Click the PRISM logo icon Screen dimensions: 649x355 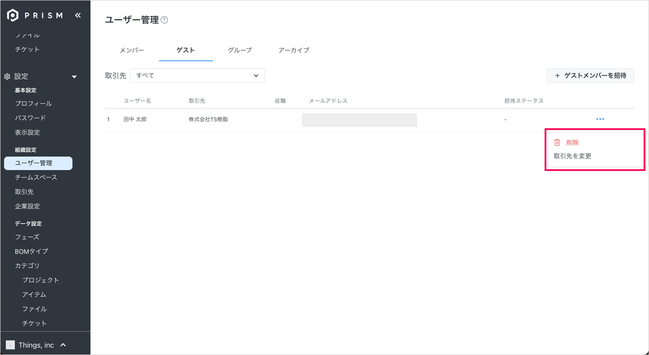click(13, 15)
